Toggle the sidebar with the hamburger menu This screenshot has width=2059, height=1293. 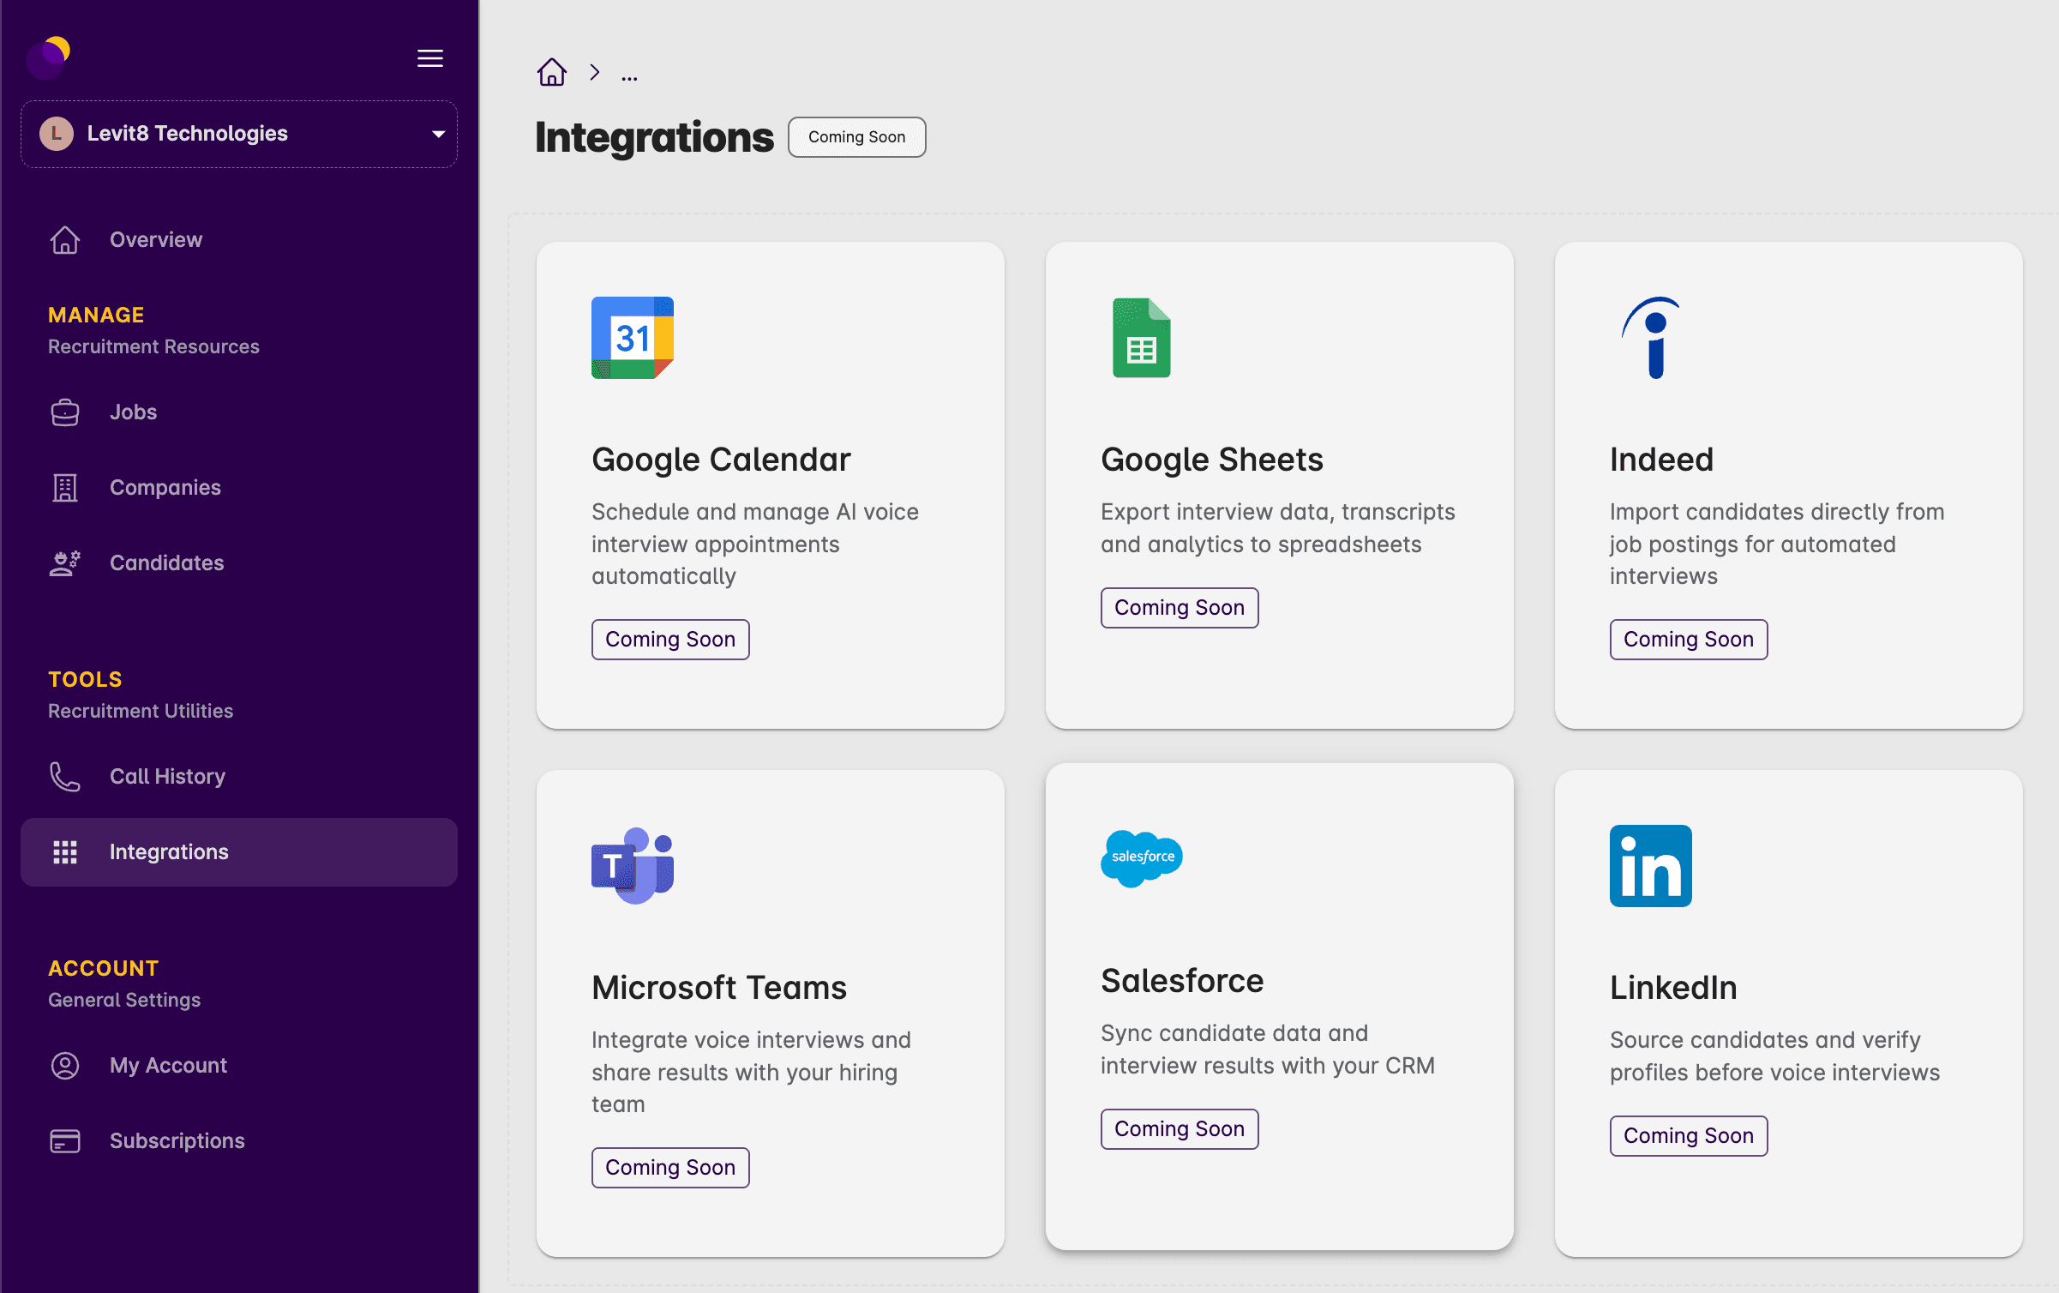430,58
